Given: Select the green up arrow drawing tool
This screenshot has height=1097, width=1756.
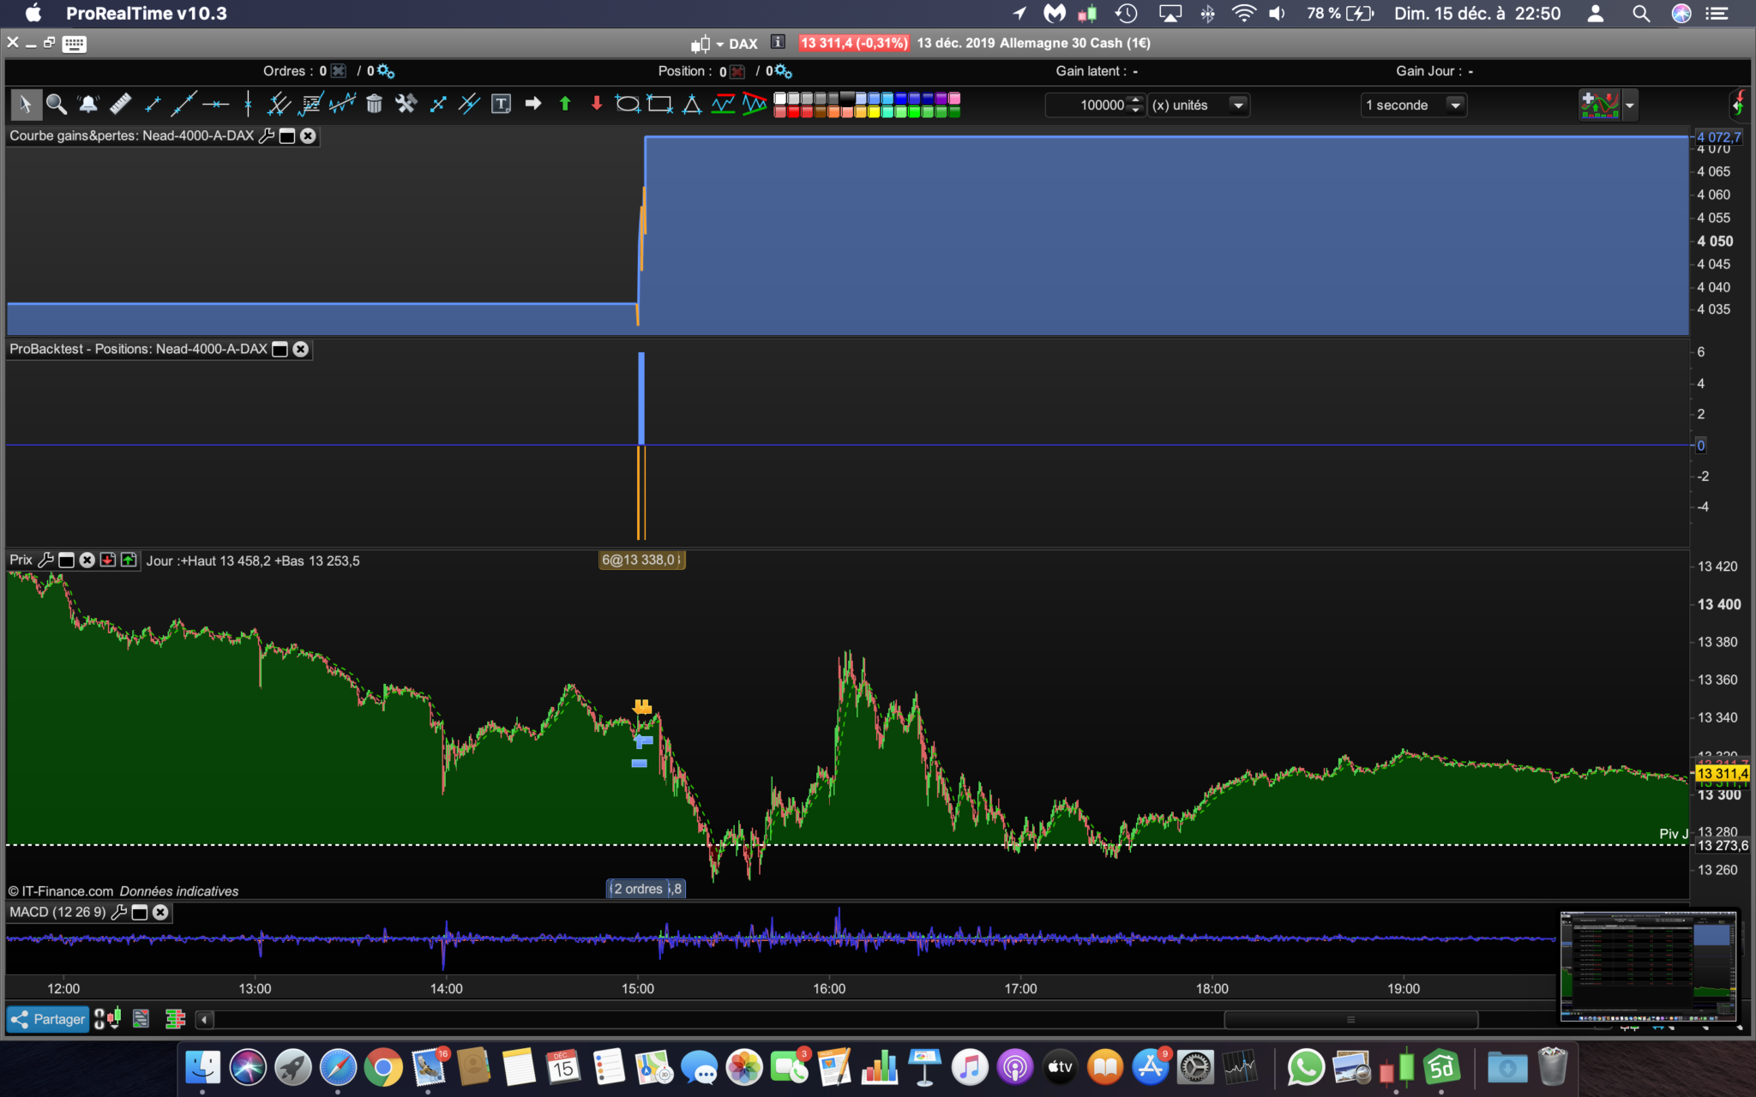Looking at the screenshot, I should point(564,105).
